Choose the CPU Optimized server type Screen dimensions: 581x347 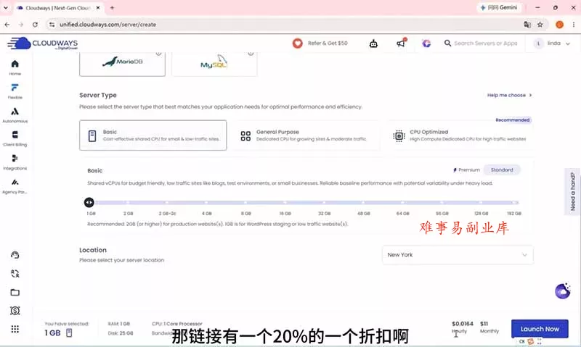coord(460,135)
